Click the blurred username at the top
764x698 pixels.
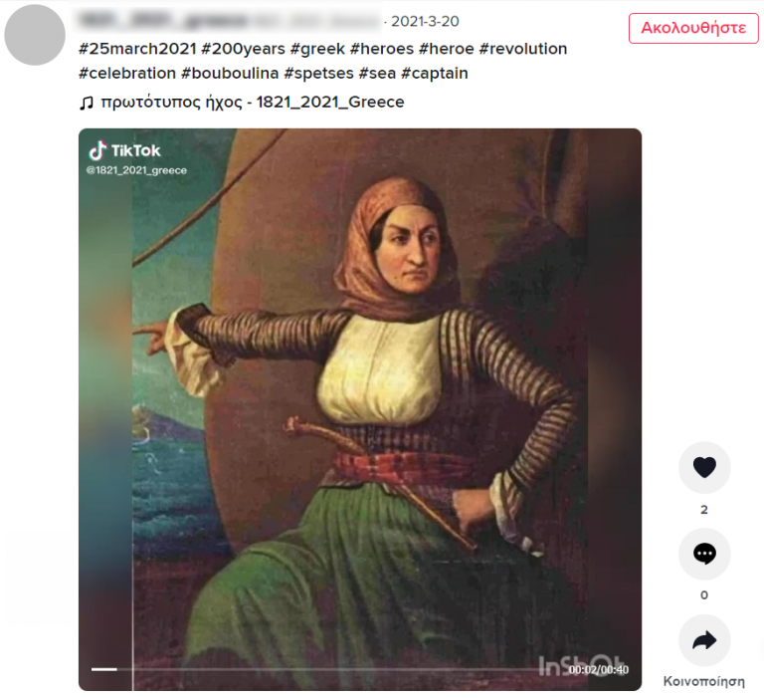pos(229,21)
